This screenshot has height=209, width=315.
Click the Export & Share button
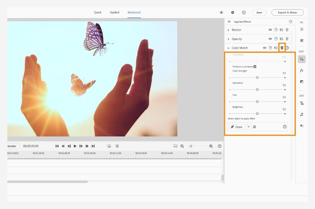click(x=287, y=12)
